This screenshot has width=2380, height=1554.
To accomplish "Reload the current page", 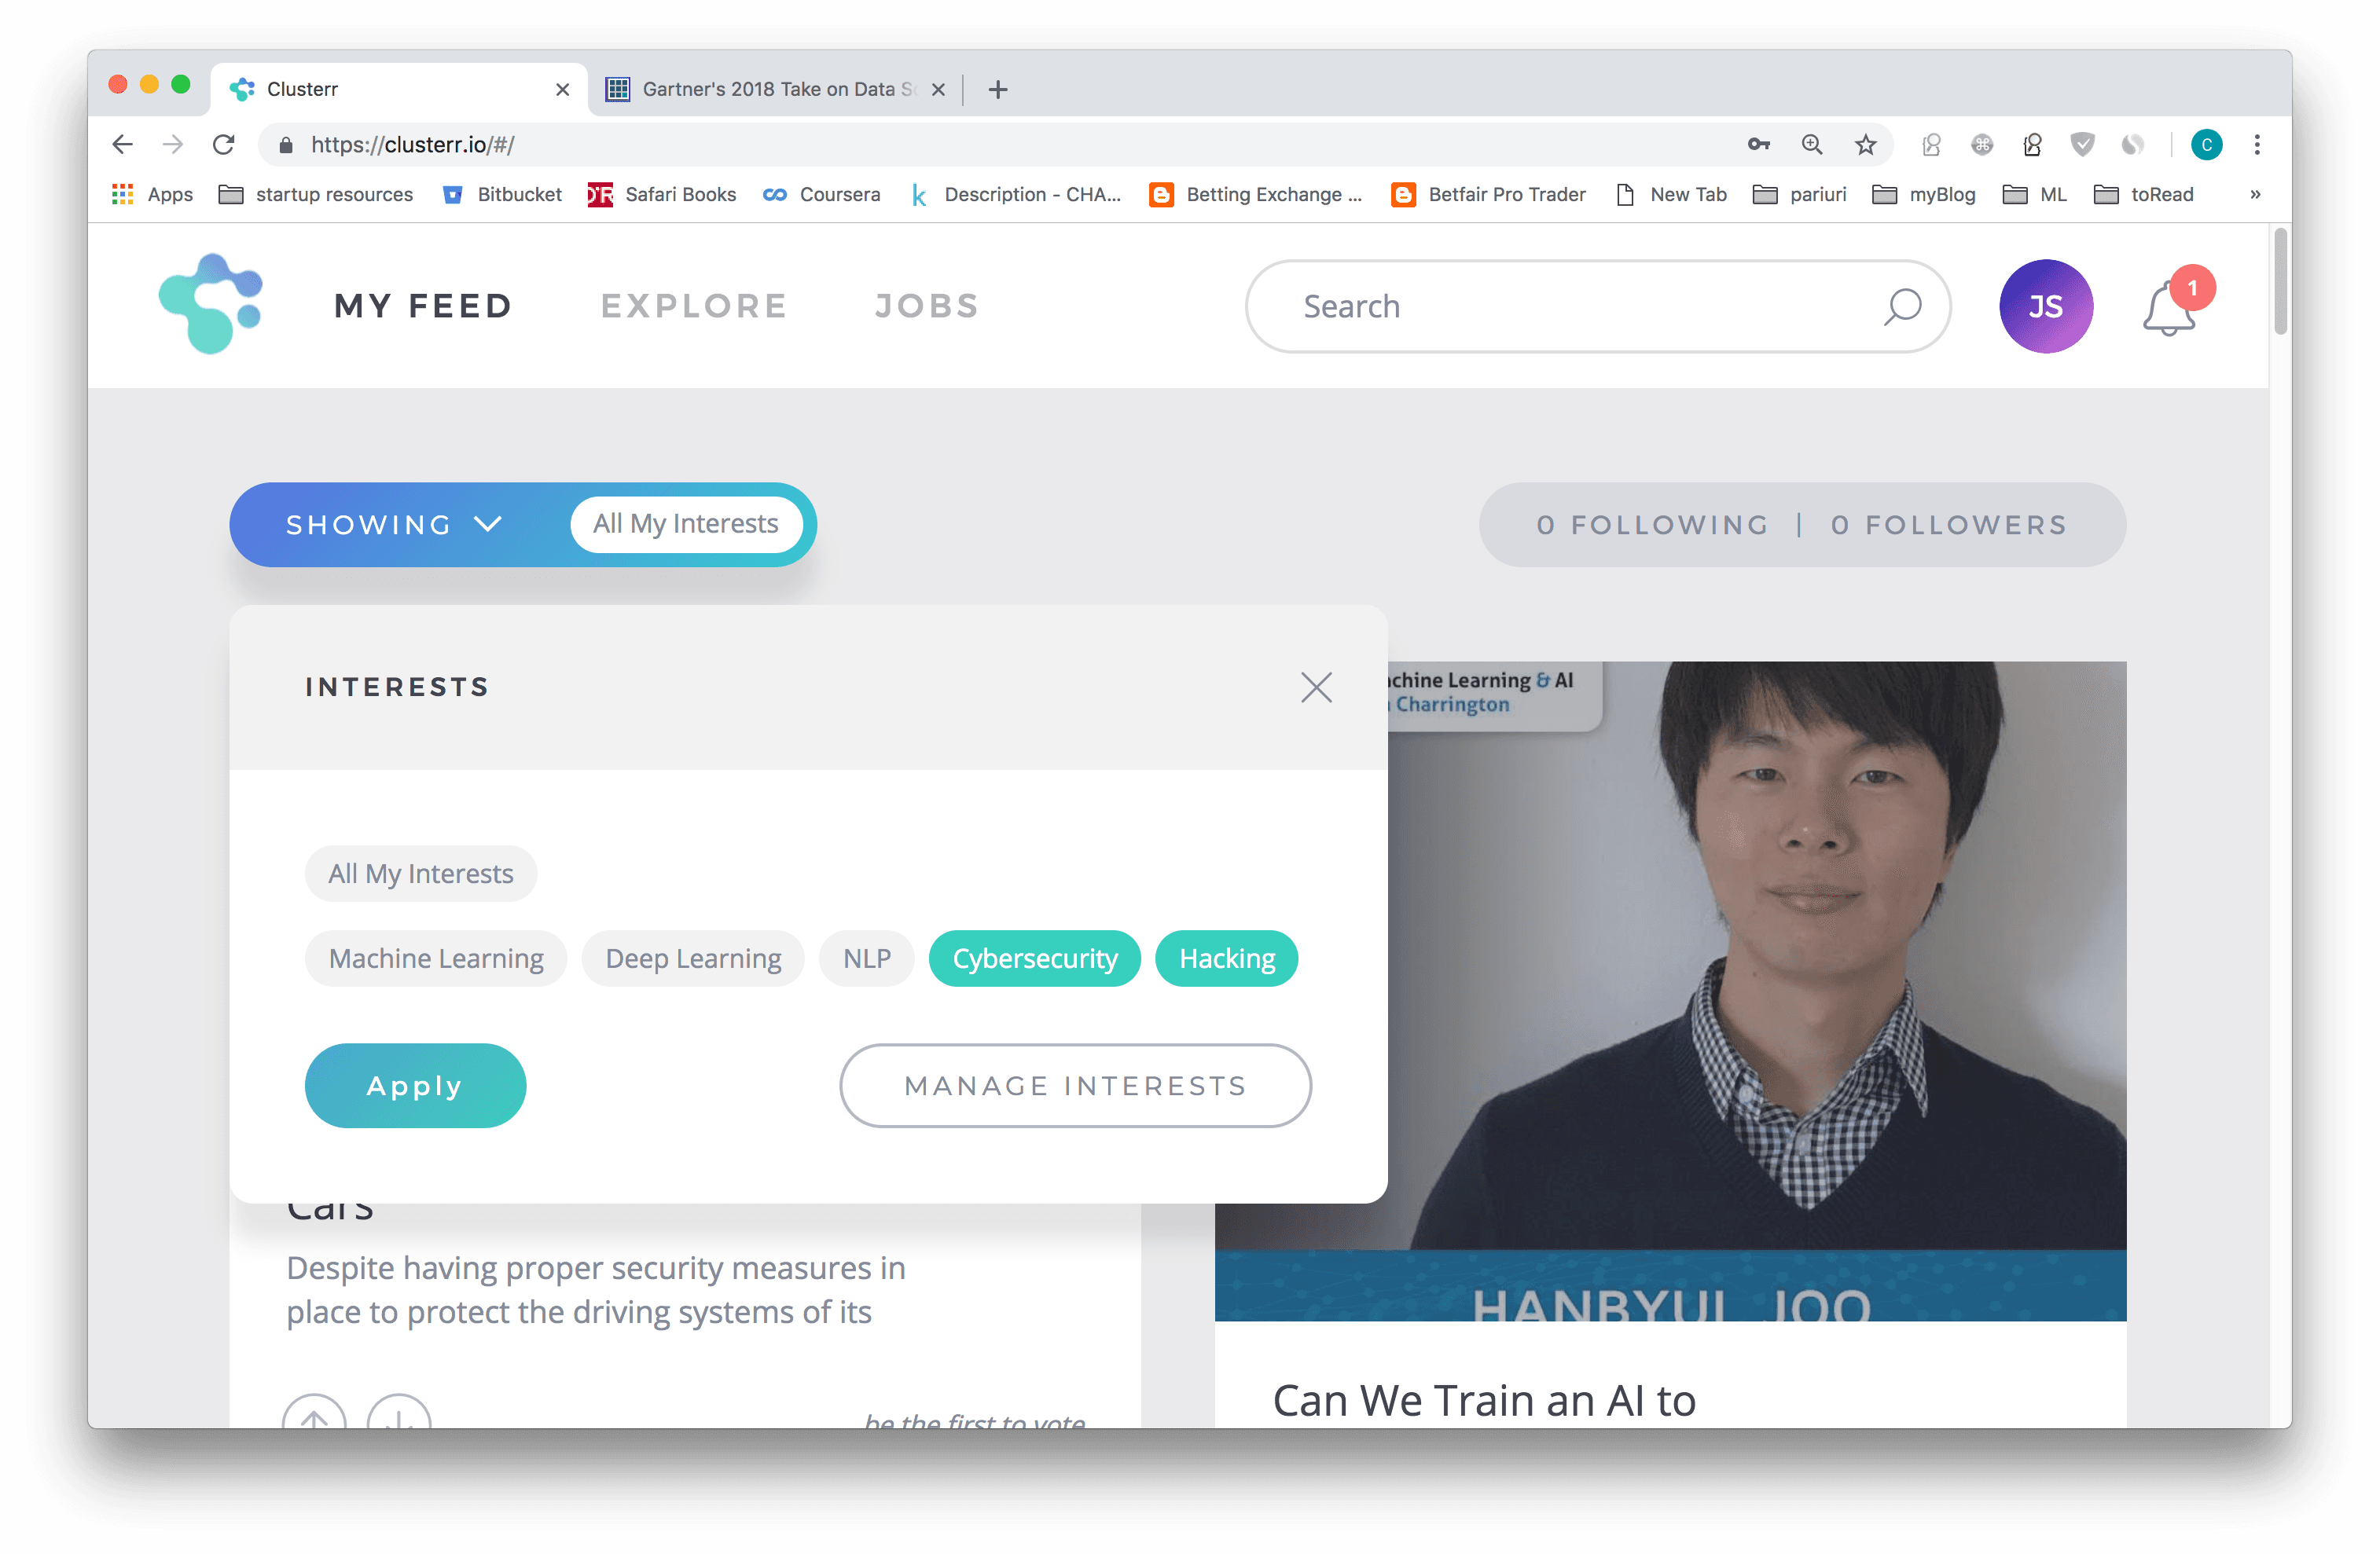I will point(224,145).
